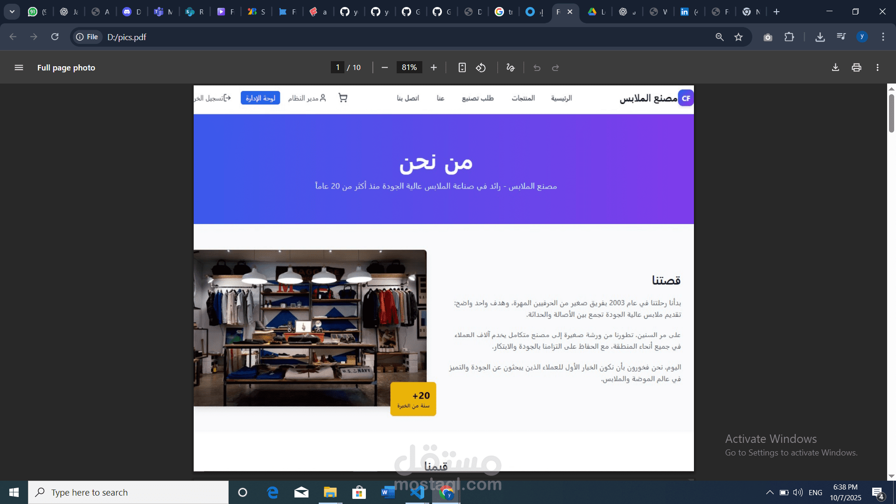Viewport: 896px width, 504px height.
Task: Print the PDF document
Action: [x=856, y=67]
